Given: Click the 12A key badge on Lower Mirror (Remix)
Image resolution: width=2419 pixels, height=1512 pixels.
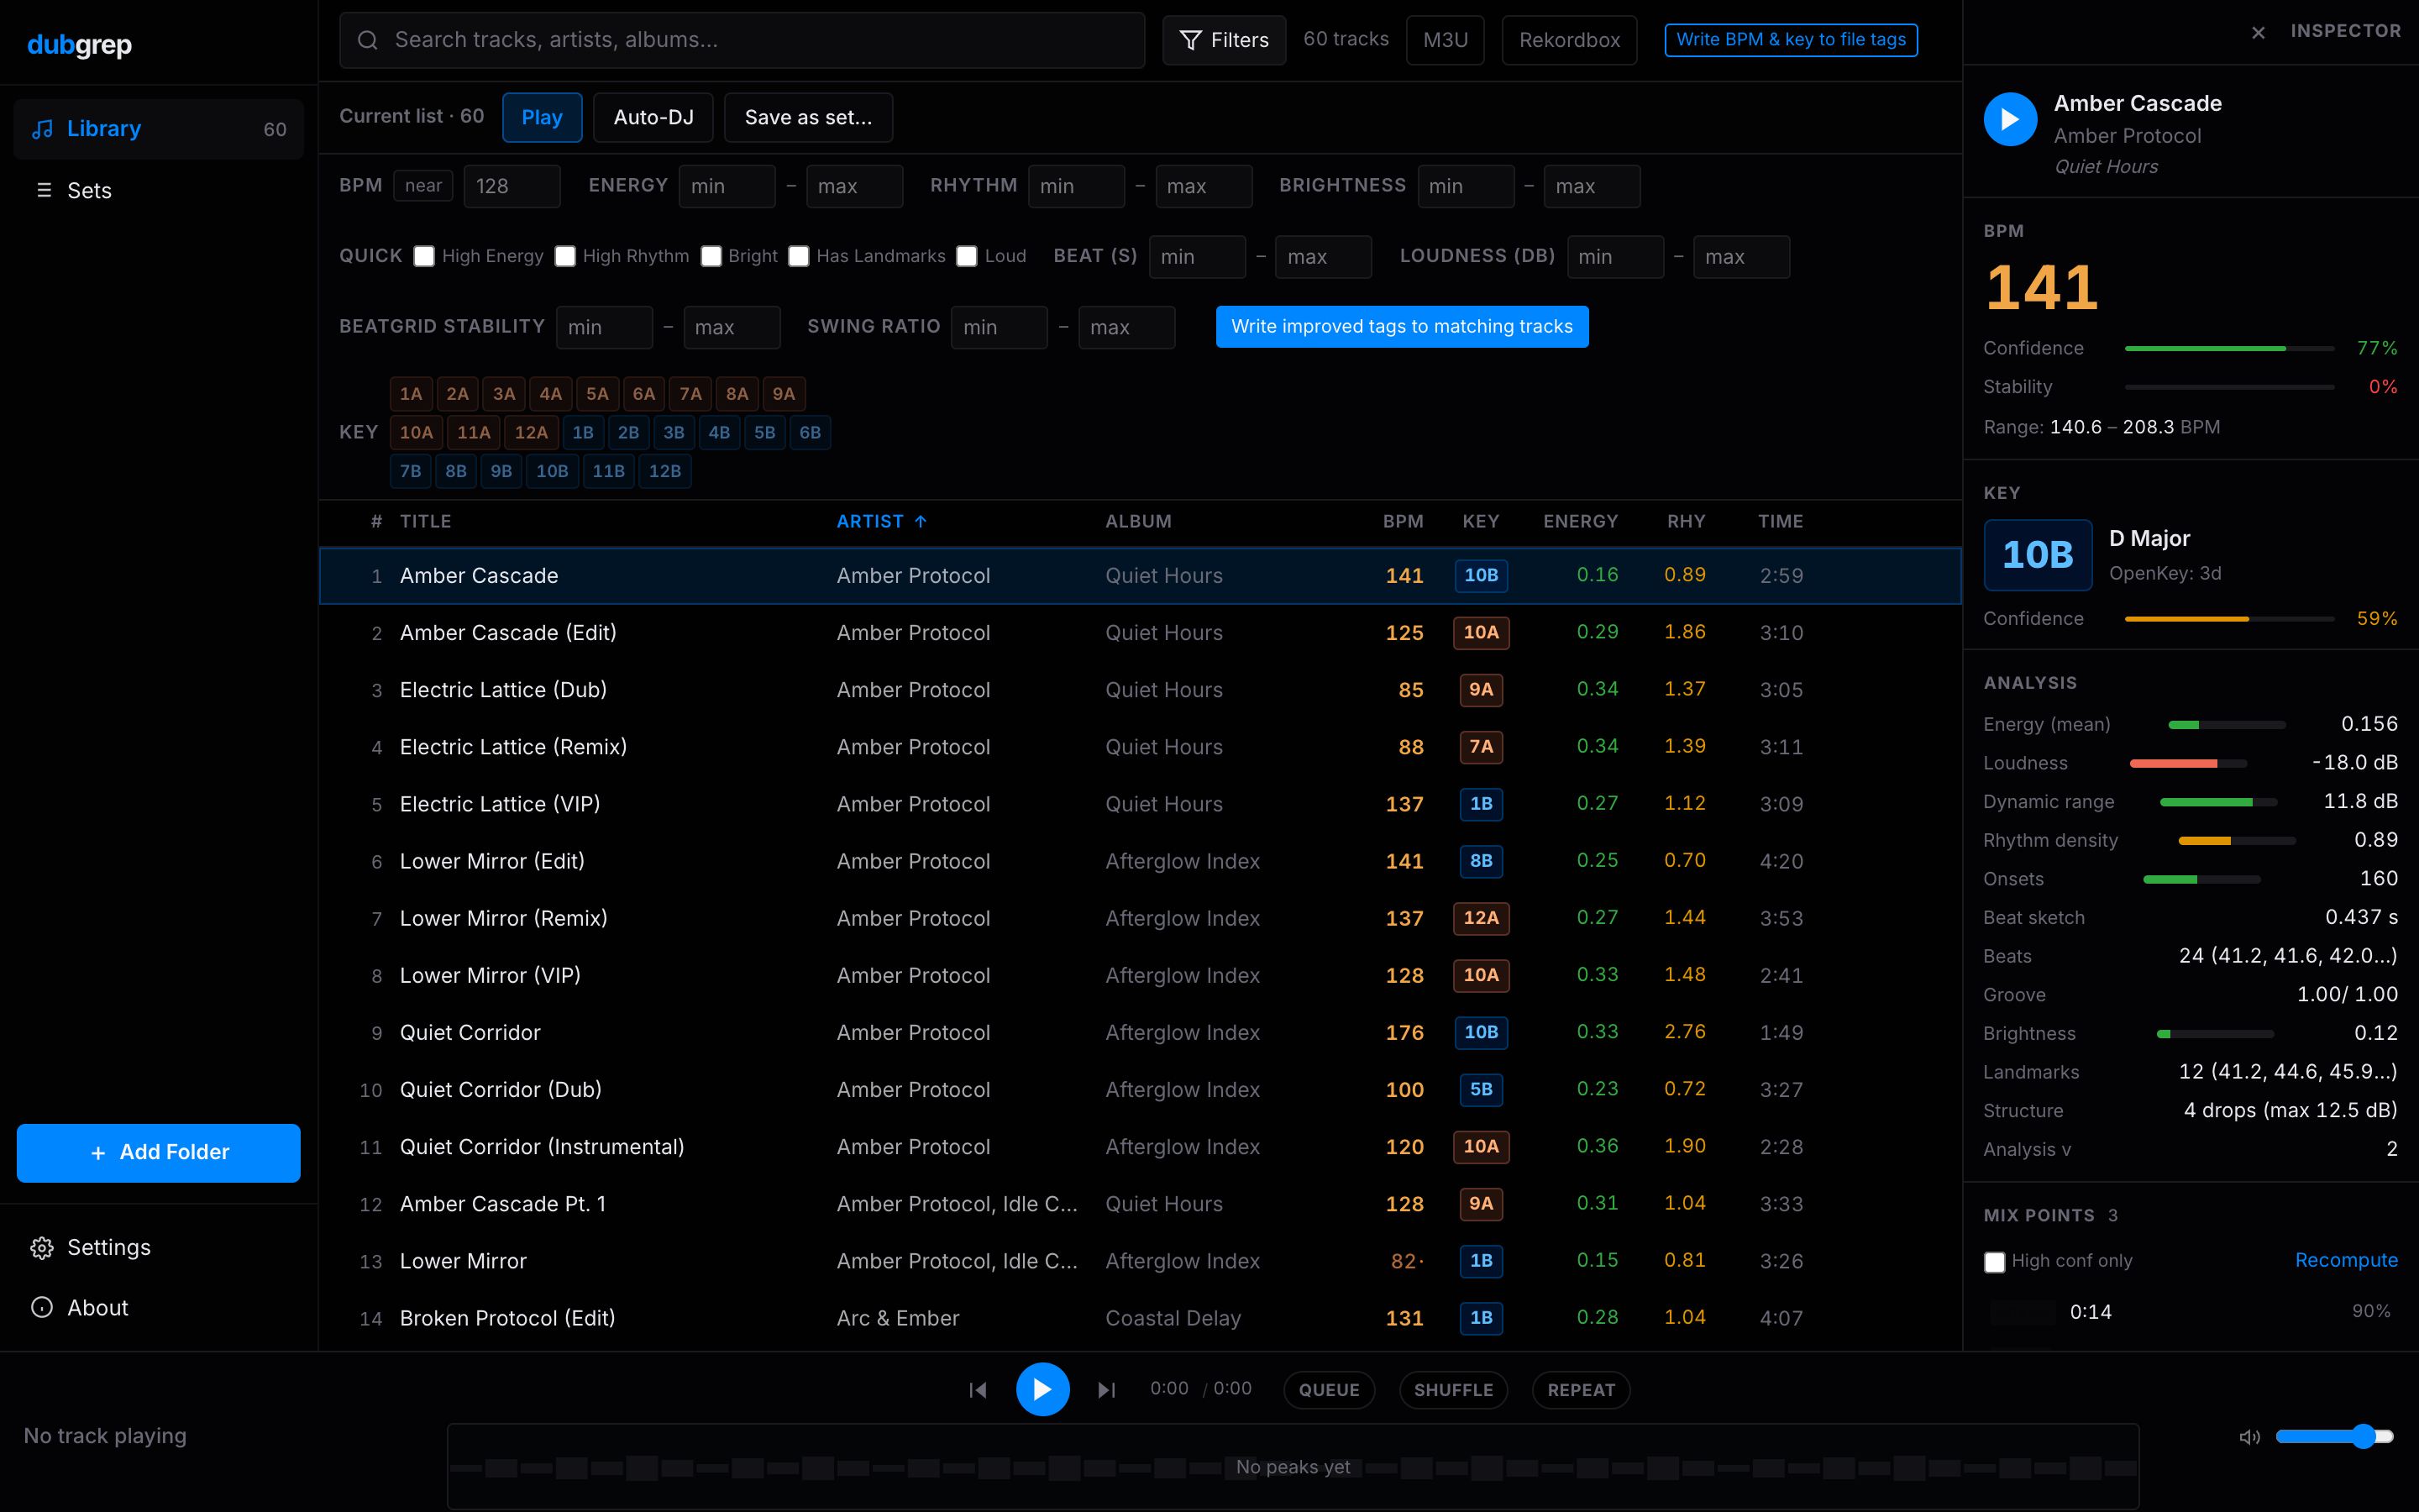Looking at the screenshot, I should click(1481, 918).
